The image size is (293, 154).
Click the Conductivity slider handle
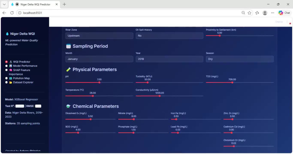coord(160,96)
